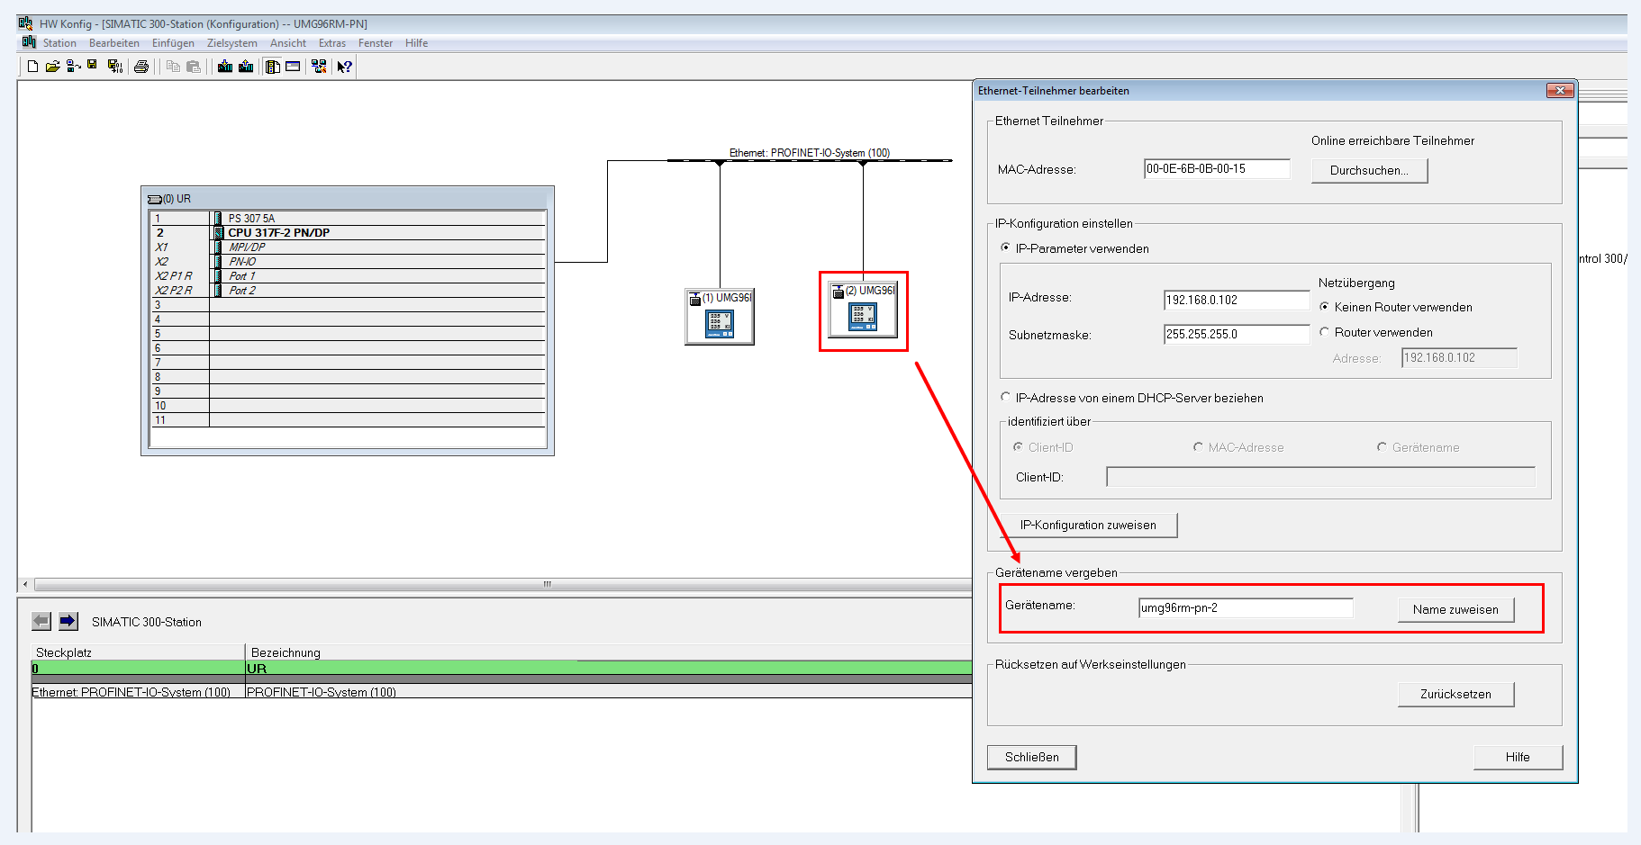Click Open Online station toolbar icon
1641x845 pixels.
73,67
